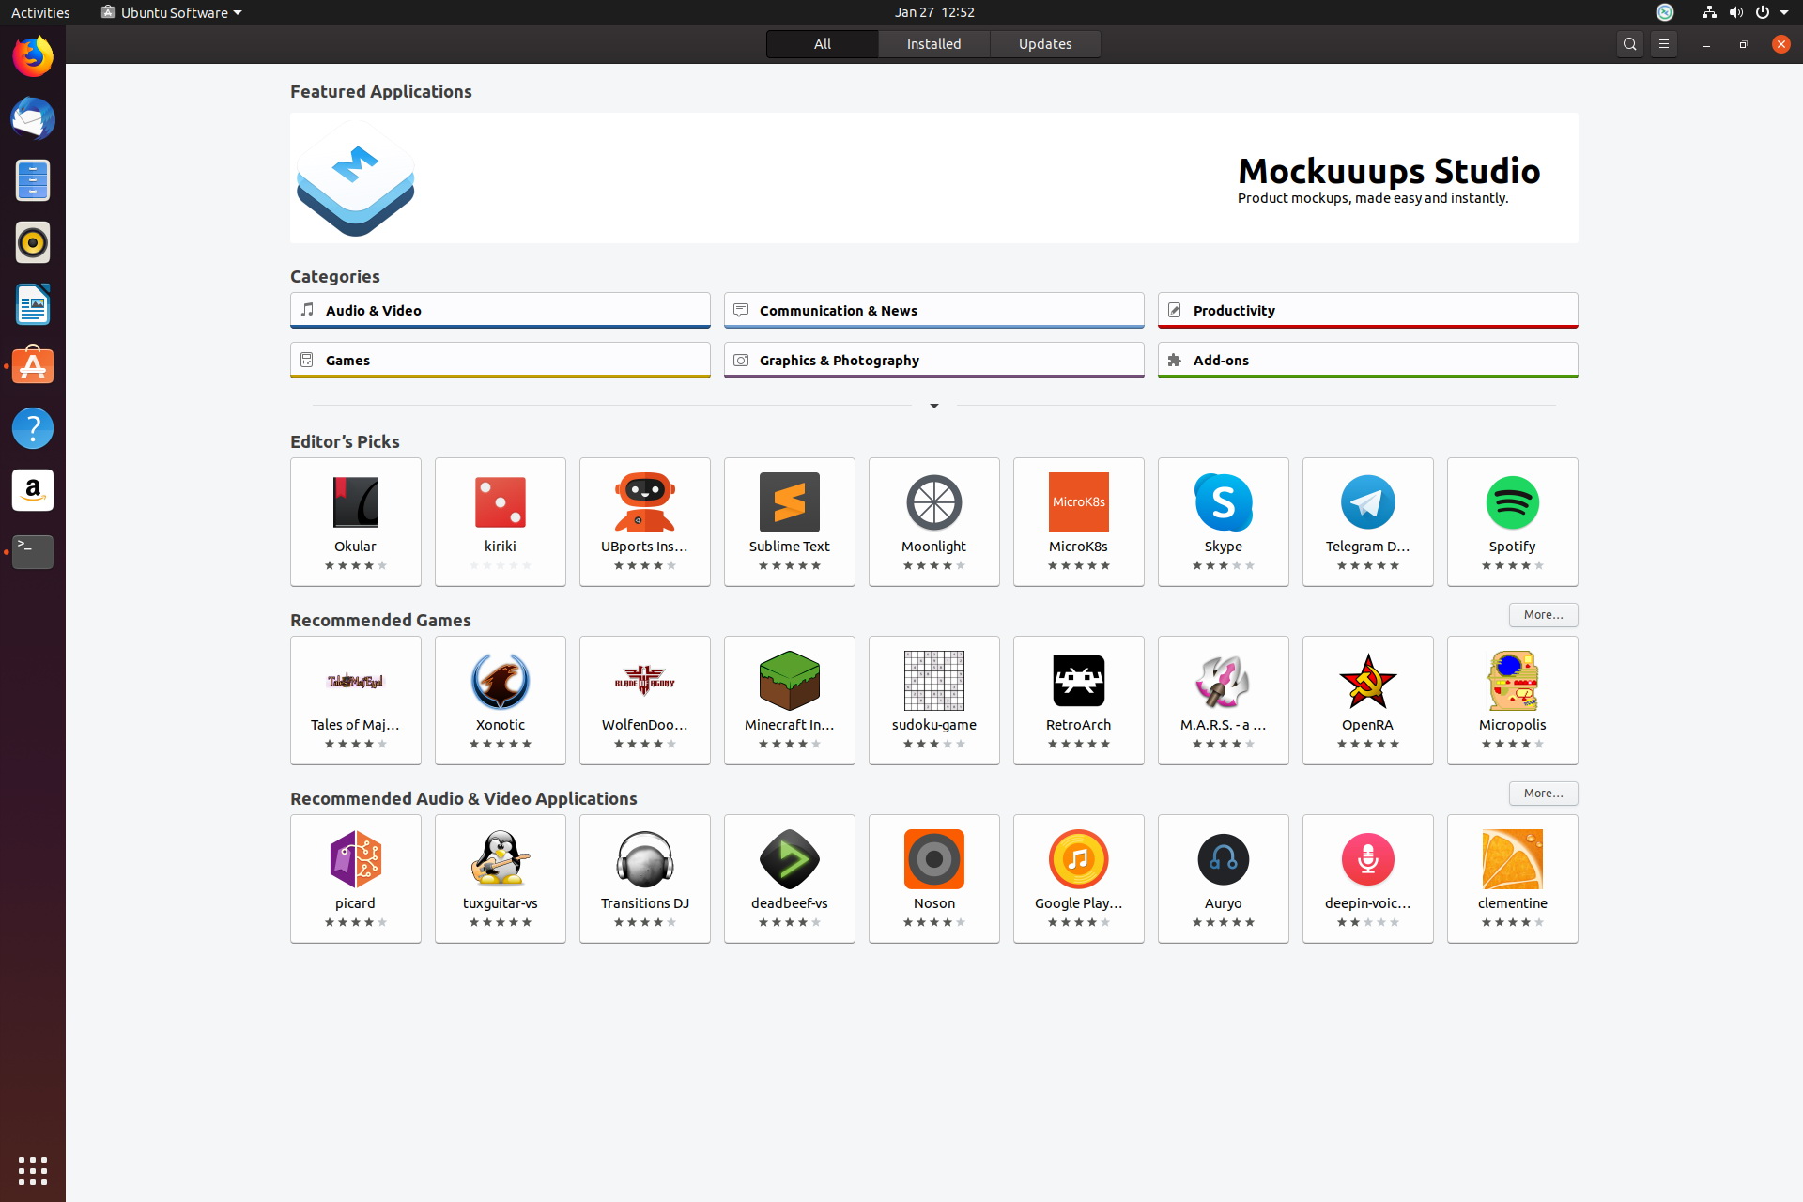The height and width of the screenshot is (1202, 1803).
Task: Launch Firefox from the dock
Action: [x=33, y=57]
